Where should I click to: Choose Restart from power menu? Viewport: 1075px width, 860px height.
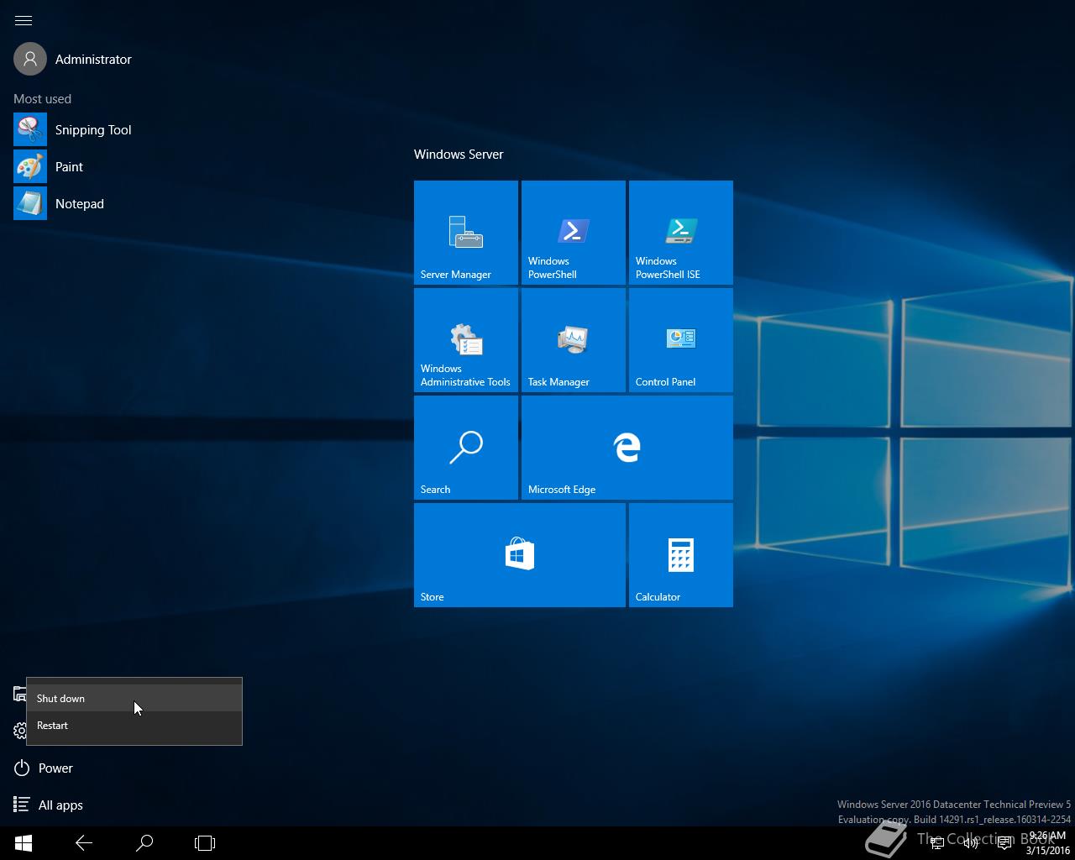(134, 725)
